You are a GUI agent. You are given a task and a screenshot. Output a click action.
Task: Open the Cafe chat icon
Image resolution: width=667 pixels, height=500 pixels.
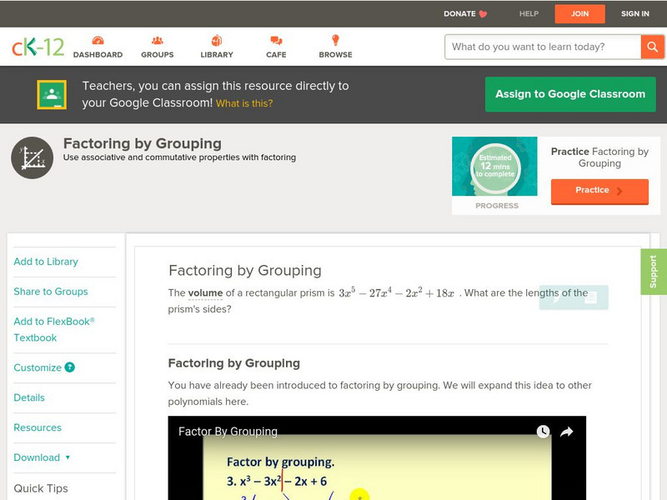point(276,42)
